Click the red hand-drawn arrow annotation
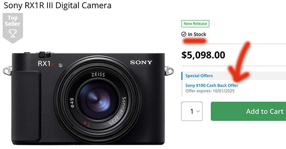Image resolution: width=286 pixels, height=149 pixels. (x=239, y=62)
